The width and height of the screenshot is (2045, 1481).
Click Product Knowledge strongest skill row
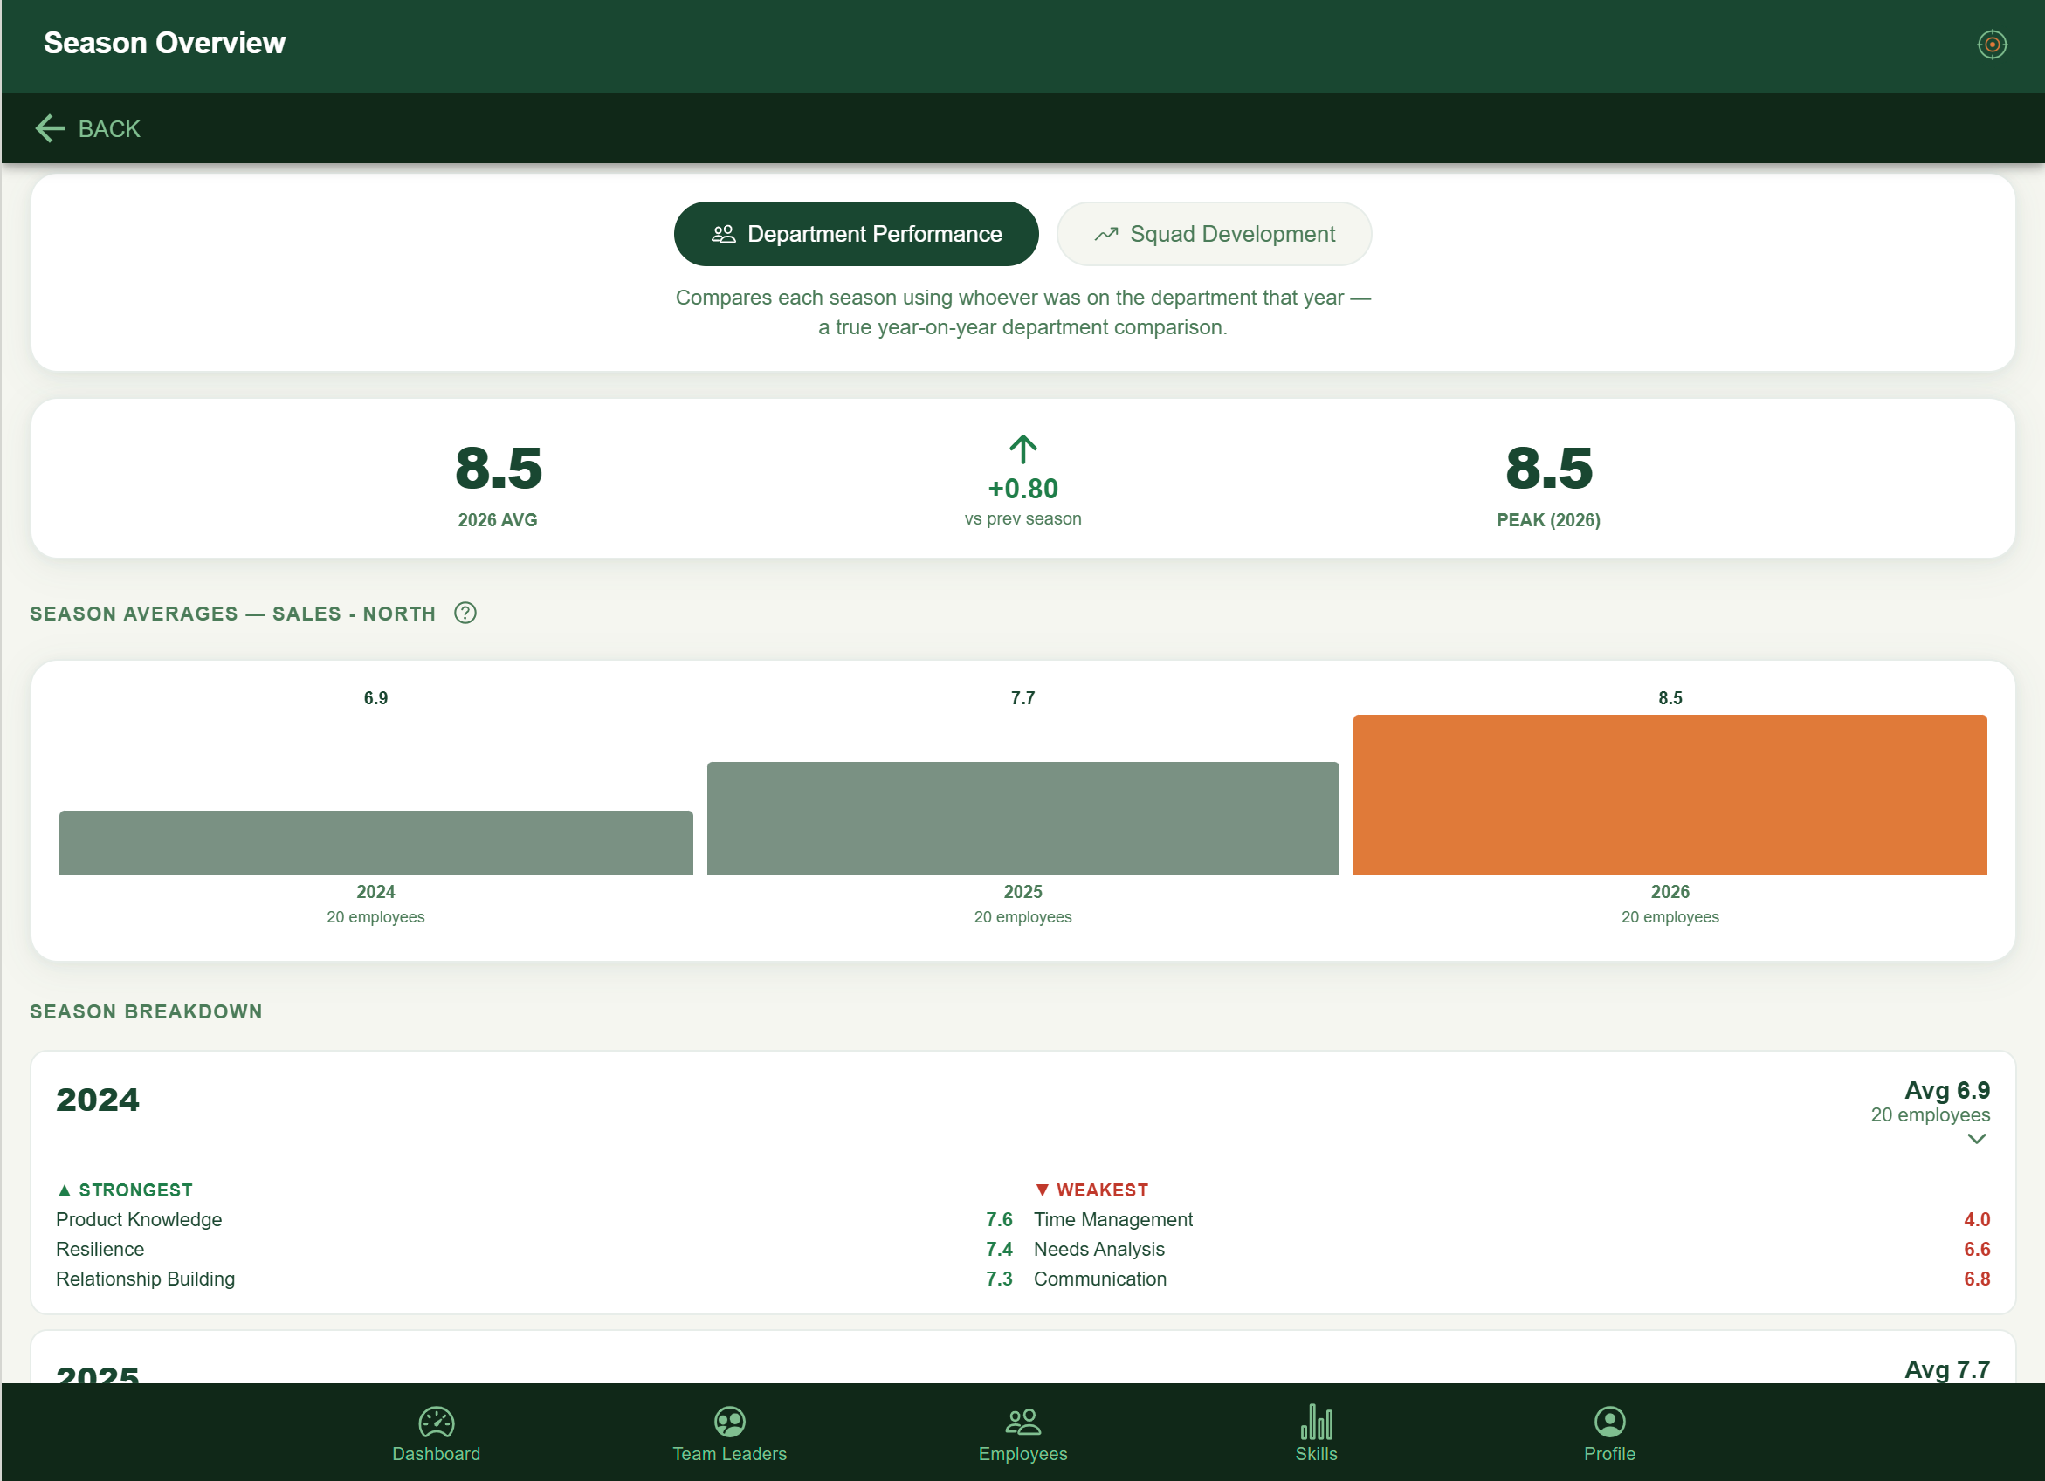[534, 1219]
